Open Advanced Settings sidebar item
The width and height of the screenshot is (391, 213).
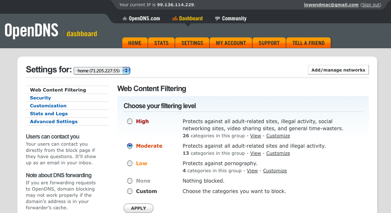point(54,121)
